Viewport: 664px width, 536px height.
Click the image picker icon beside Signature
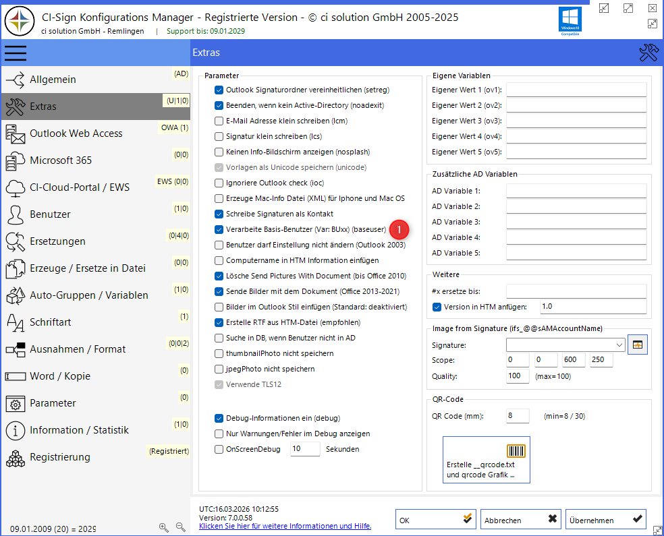(637, 345)
